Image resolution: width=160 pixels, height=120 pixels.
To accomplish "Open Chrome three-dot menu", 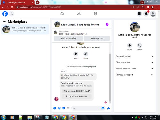I will tap(157, 7).
